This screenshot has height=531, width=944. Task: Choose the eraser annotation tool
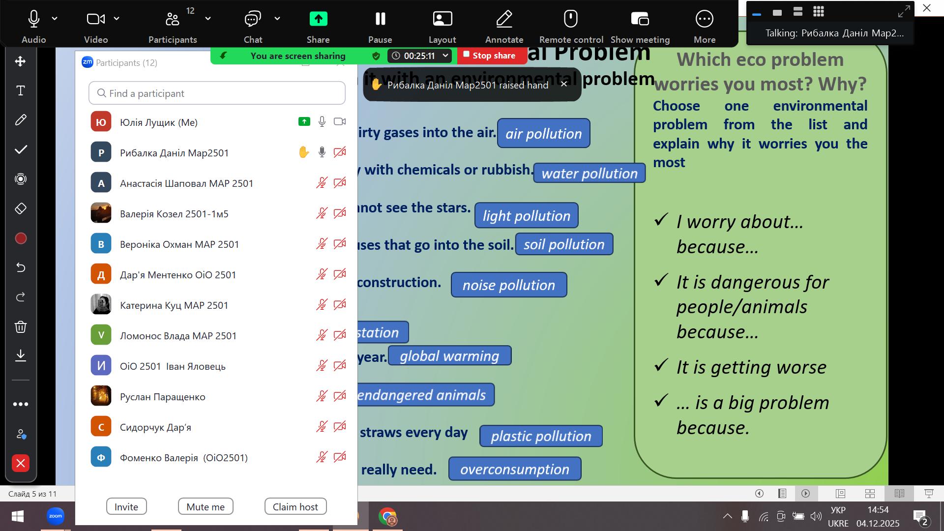[x=21, y=208]
